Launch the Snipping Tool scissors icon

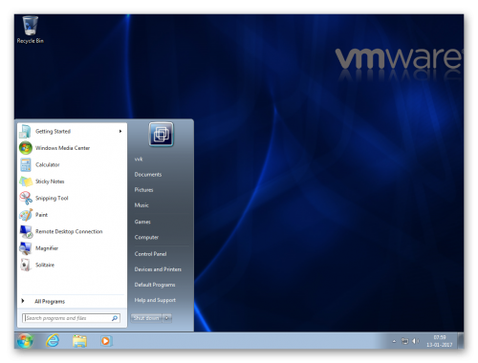click(26, 198)
